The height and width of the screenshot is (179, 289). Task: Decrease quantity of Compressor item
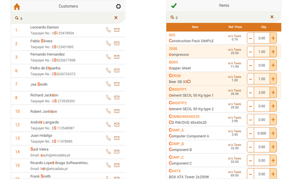point(250,52)
